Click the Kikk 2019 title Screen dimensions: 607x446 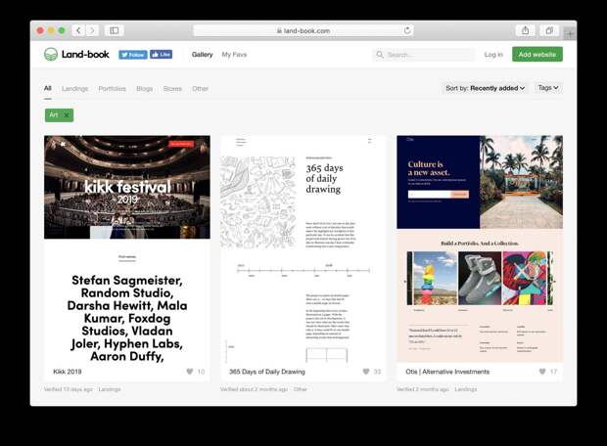[68, 372]
